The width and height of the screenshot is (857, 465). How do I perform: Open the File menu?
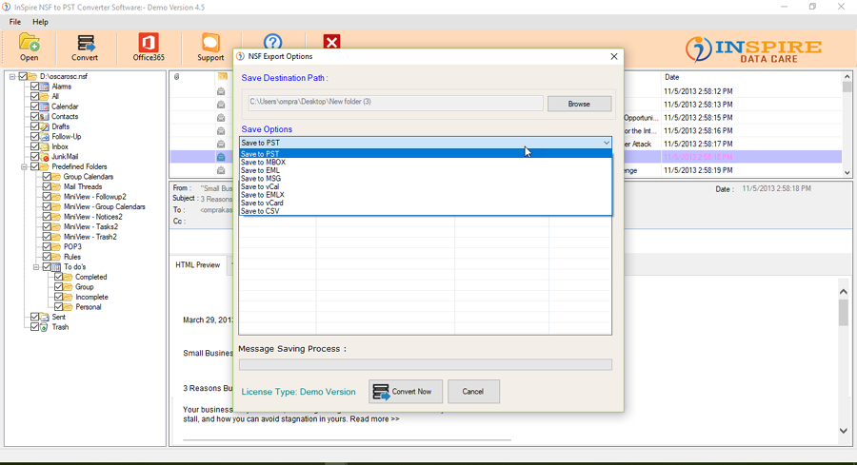(15, 22)
